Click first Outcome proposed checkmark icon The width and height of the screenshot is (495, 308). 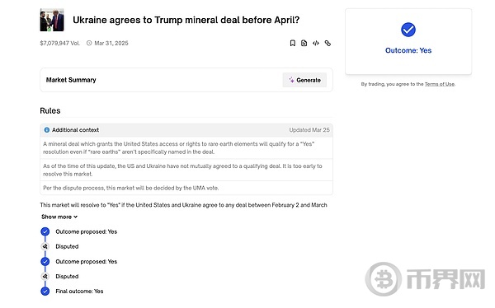pyautogui.click(x=45, y=231)
